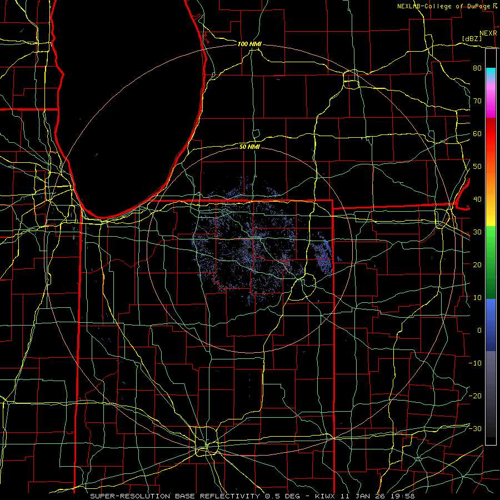500x500 pixels.
Task: Click the 10 value on the dBZ scale
Action: (x=477, y=298)
